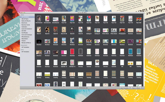Show the Business Cards category

tap(26, 25)
